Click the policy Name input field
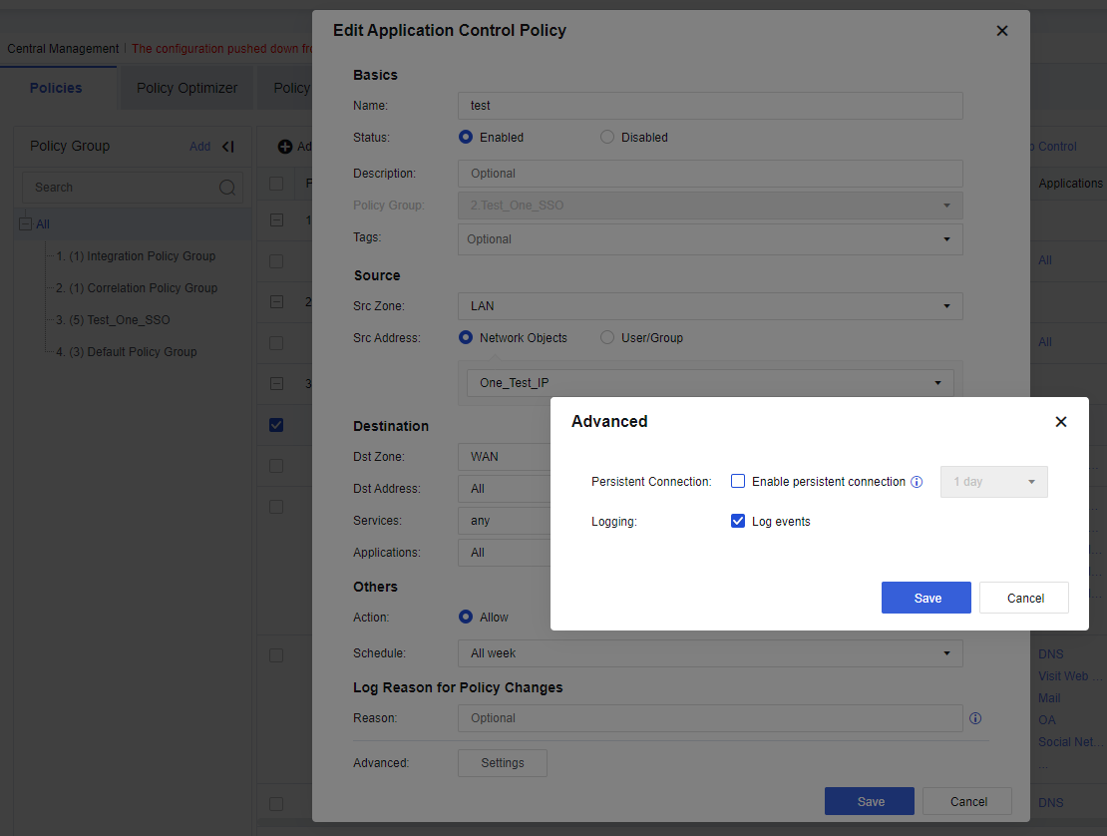Image resolution: width=1107 pixels, height=836 pixels. coord(709,106)
